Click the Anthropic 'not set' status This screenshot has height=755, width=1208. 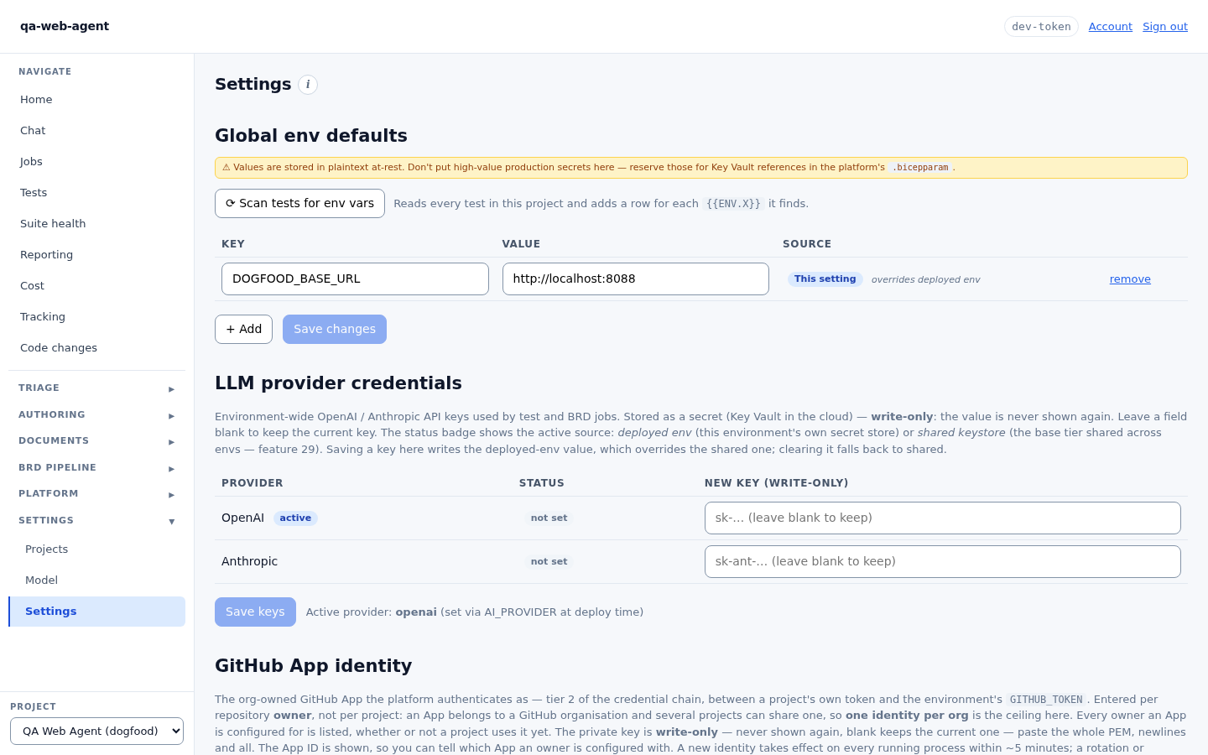point(549,562)
